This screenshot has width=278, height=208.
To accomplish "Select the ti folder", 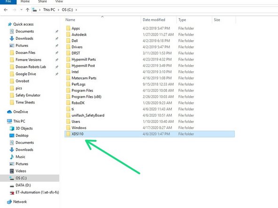I will tap(73, 109).
